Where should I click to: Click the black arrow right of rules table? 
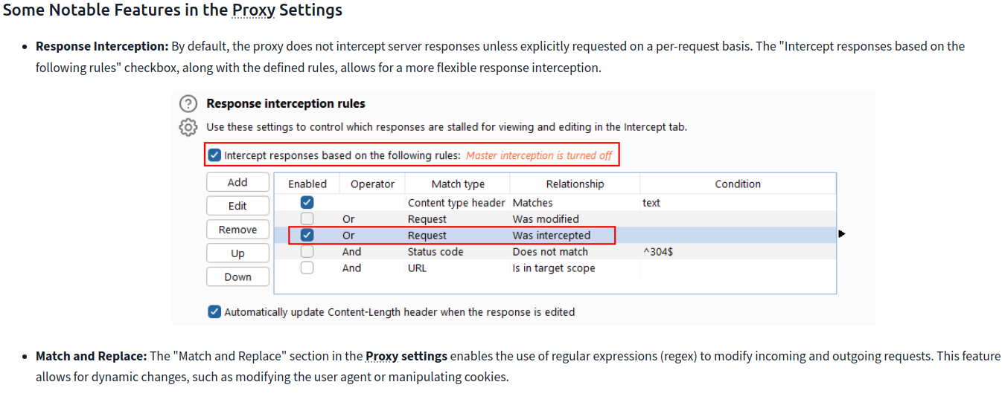click(x=842, y=234)
